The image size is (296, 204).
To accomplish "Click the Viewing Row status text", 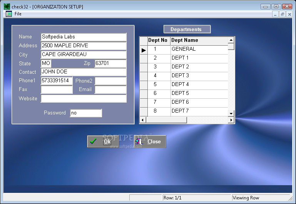I will coord(246,197).
